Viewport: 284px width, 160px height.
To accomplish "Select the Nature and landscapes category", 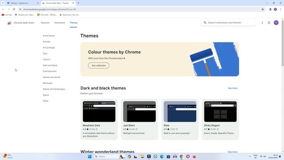I will click(x=54, y=89).
